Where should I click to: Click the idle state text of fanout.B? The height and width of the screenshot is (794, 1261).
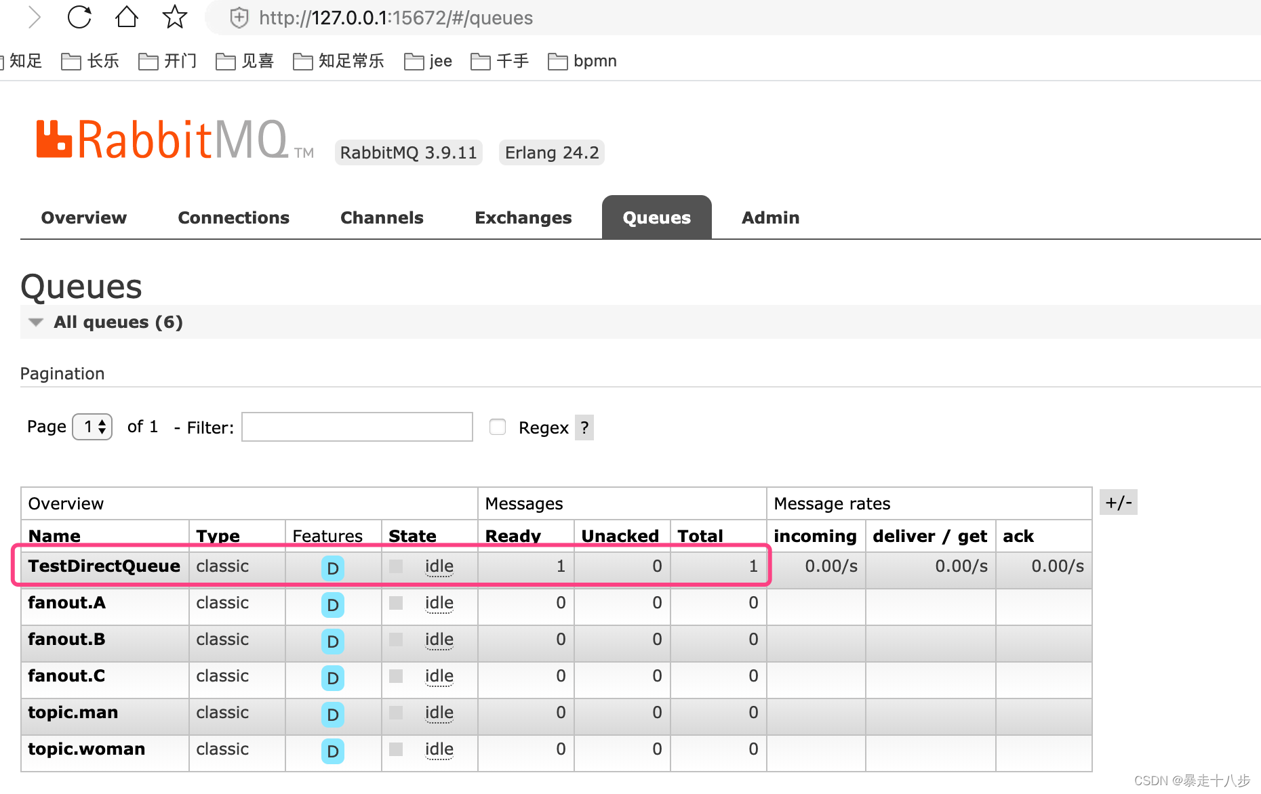pos(439,639)
